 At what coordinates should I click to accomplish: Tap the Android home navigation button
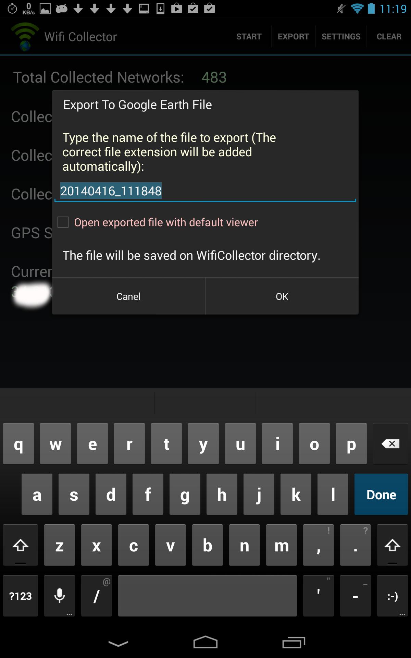point(206,643)
